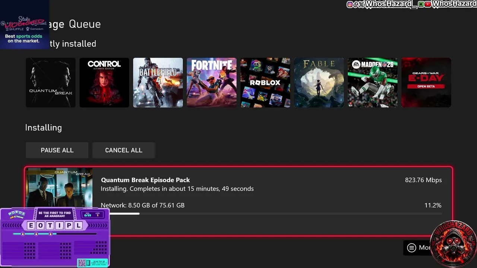
Task: Click the 'Best sports odds' Stake ad
Action: point(24,25)
